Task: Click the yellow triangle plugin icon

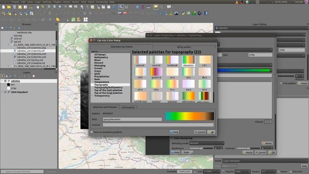Action: (x=170, y=14)
